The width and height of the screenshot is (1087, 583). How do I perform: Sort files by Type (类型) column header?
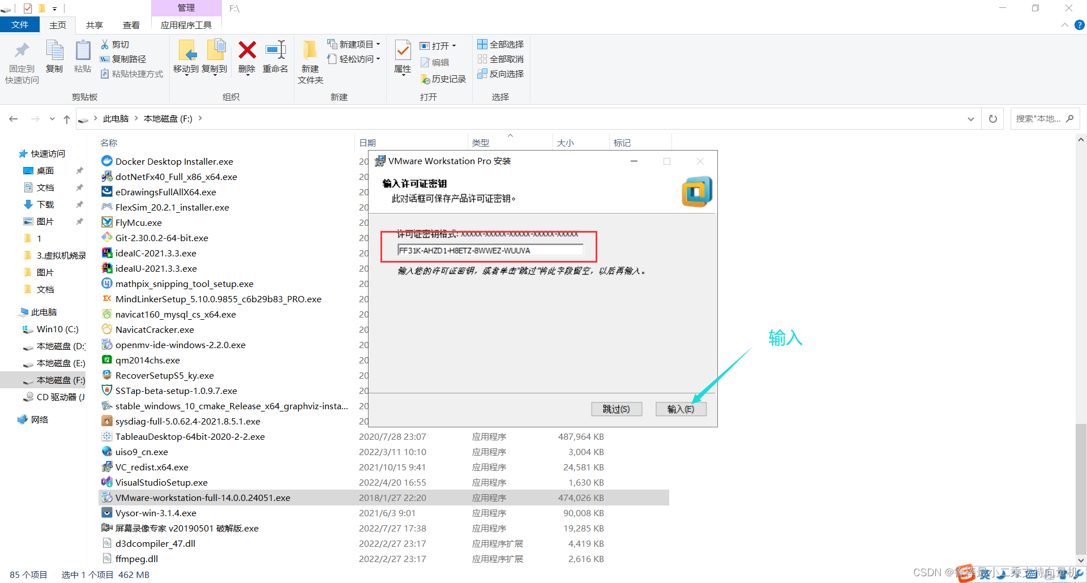[x=480, y=143]
